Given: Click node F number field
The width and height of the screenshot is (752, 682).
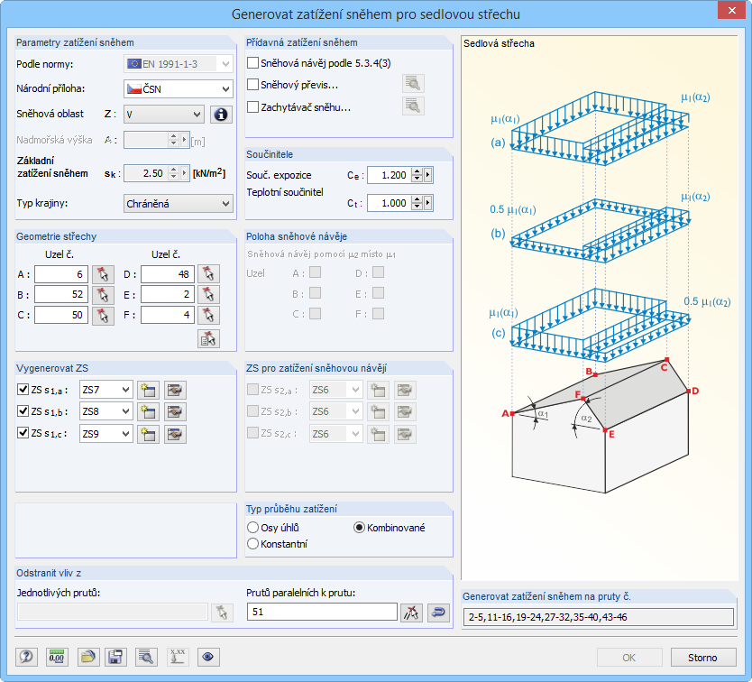Looking at the screenshot, I should [168, 316].
